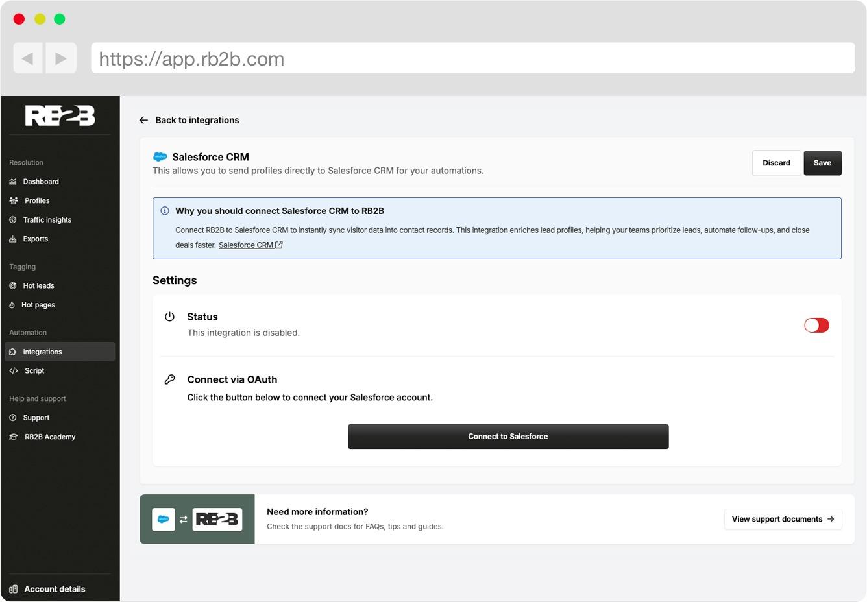The image size is (867, 602).
Task: Click the Traffic insights icon
Action: (13, 220)
